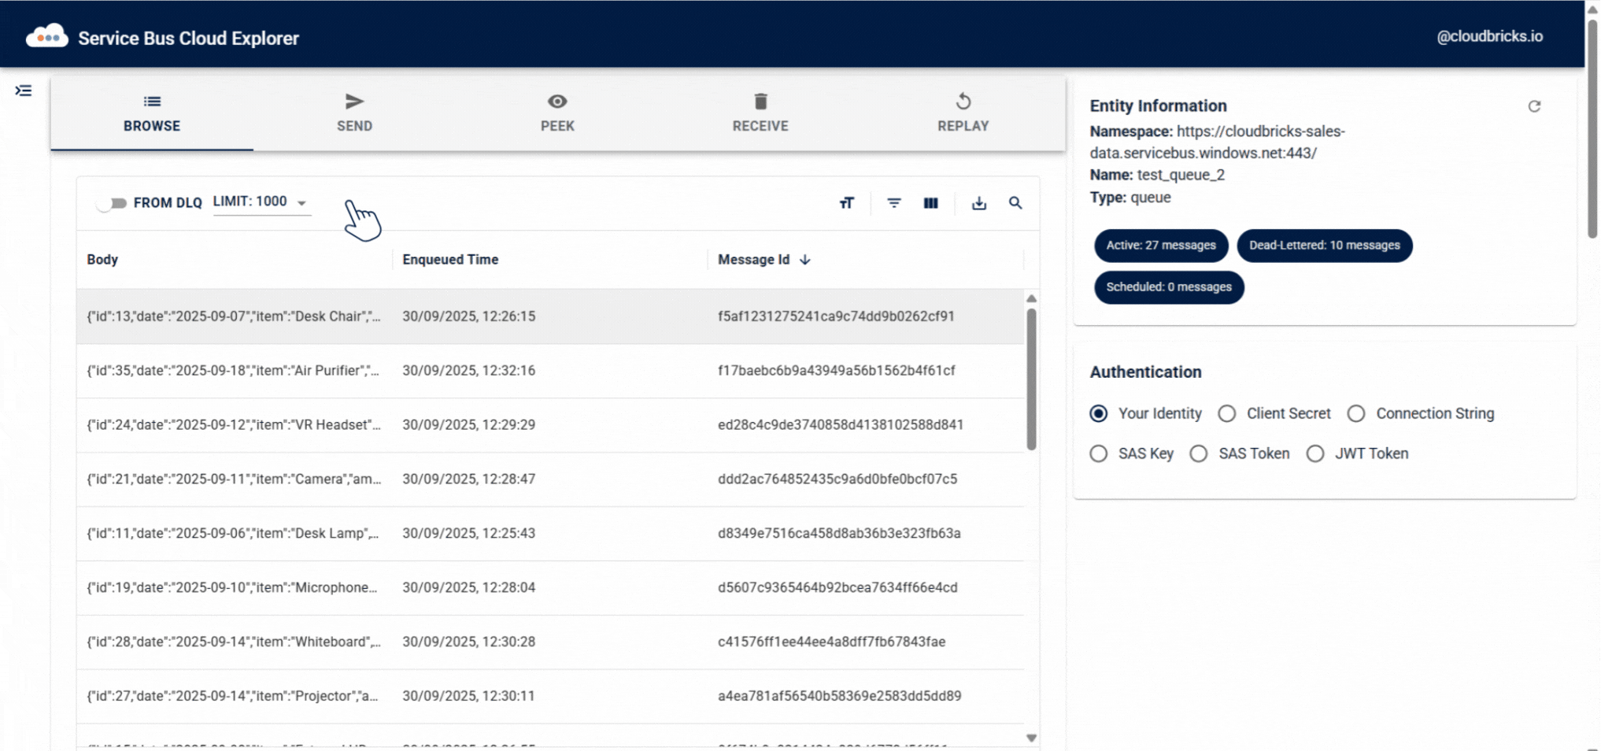The image size is (1601, 751).
Task: Select the SAS Key radio button
Action: point(1099,454)
